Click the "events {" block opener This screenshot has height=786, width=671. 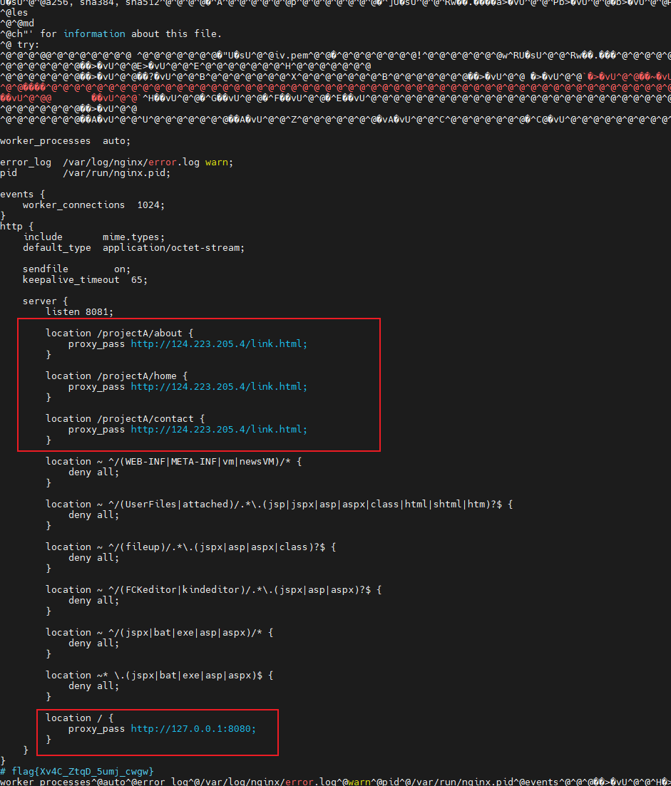pos(22,195)
